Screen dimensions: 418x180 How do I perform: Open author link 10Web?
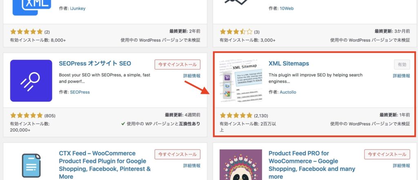(287, 9)
